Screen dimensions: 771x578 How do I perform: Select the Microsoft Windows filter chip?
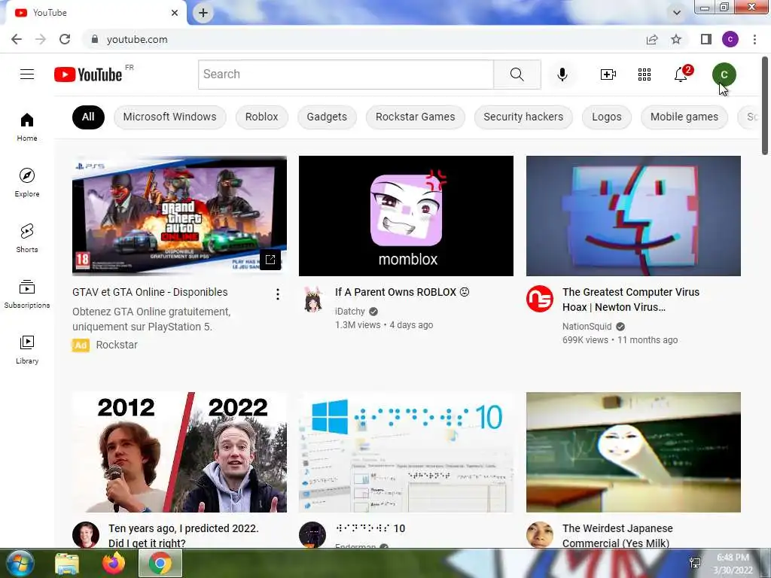click(169, 117)
